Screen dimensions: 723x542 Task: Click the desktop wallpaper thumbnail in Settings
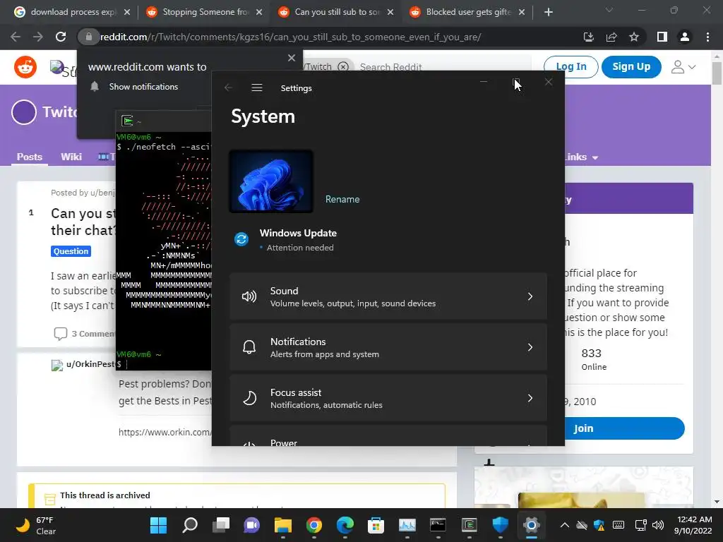tap(271, 181)
